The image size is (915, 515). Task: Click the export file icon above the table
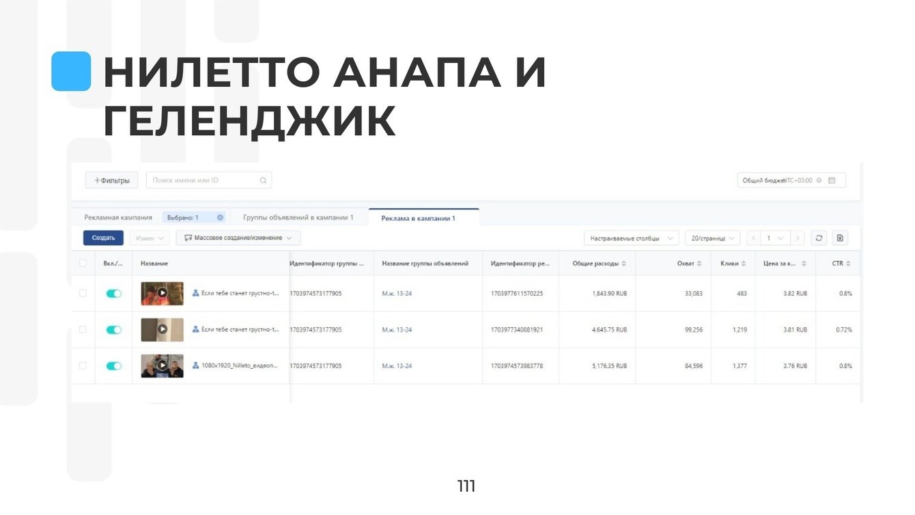840,238
